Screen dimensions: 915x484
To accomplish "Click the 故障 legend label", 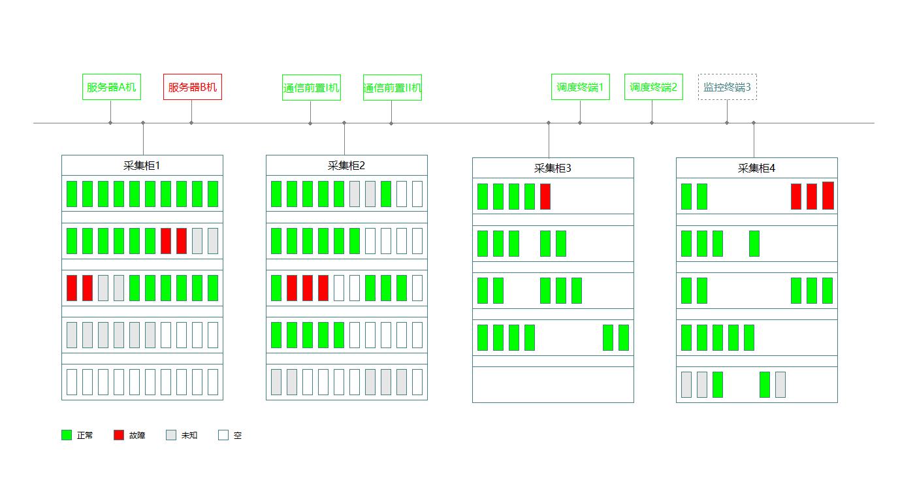I will (x=137, y=436).
